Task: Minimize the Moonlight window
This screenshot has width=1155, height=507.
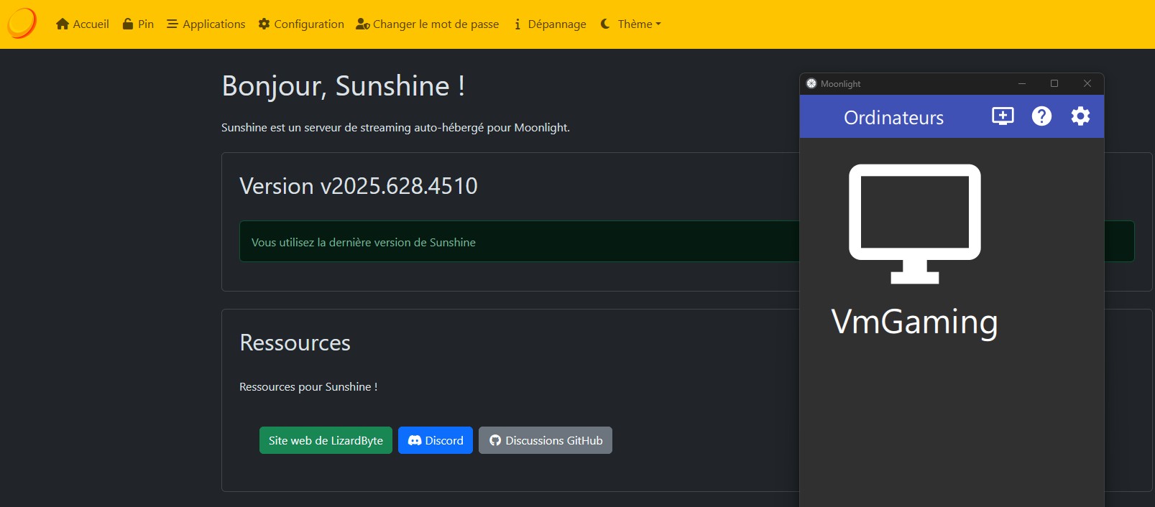Action: [x=1021, y=83]
